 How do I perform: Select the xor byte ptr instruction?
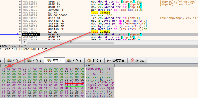117,10
